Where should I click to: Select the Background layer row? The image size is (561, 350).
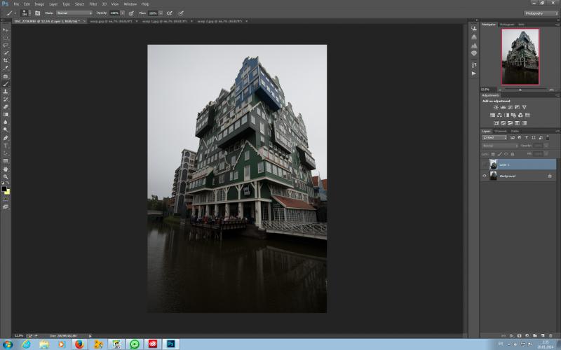(x=518, y=176)
